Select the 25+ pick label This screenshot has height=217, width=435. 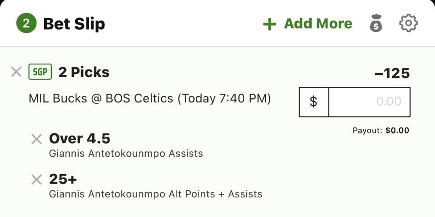pyautogui.click(x=63, y=179)
